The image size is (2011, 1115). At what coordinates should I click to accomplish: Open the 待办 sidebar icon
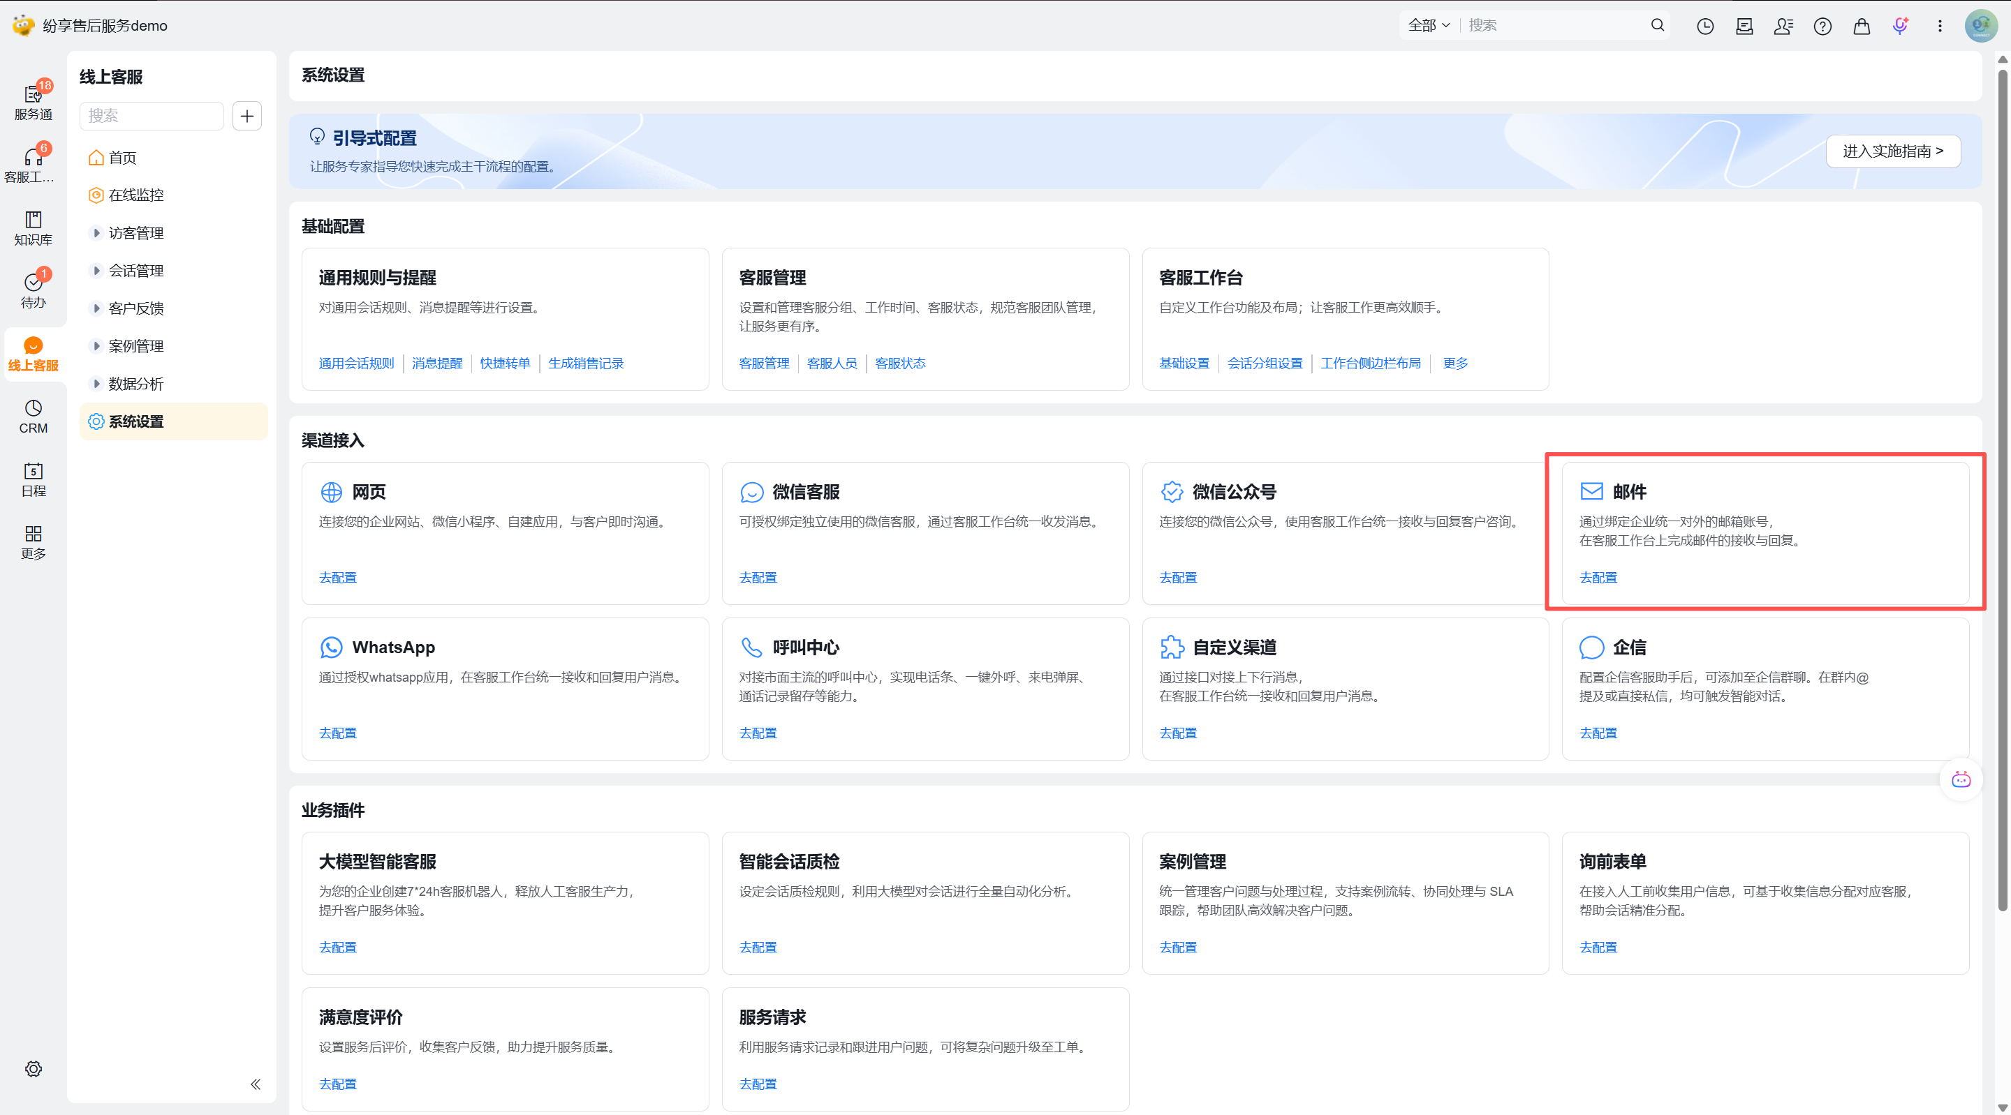tap(33, 290)
